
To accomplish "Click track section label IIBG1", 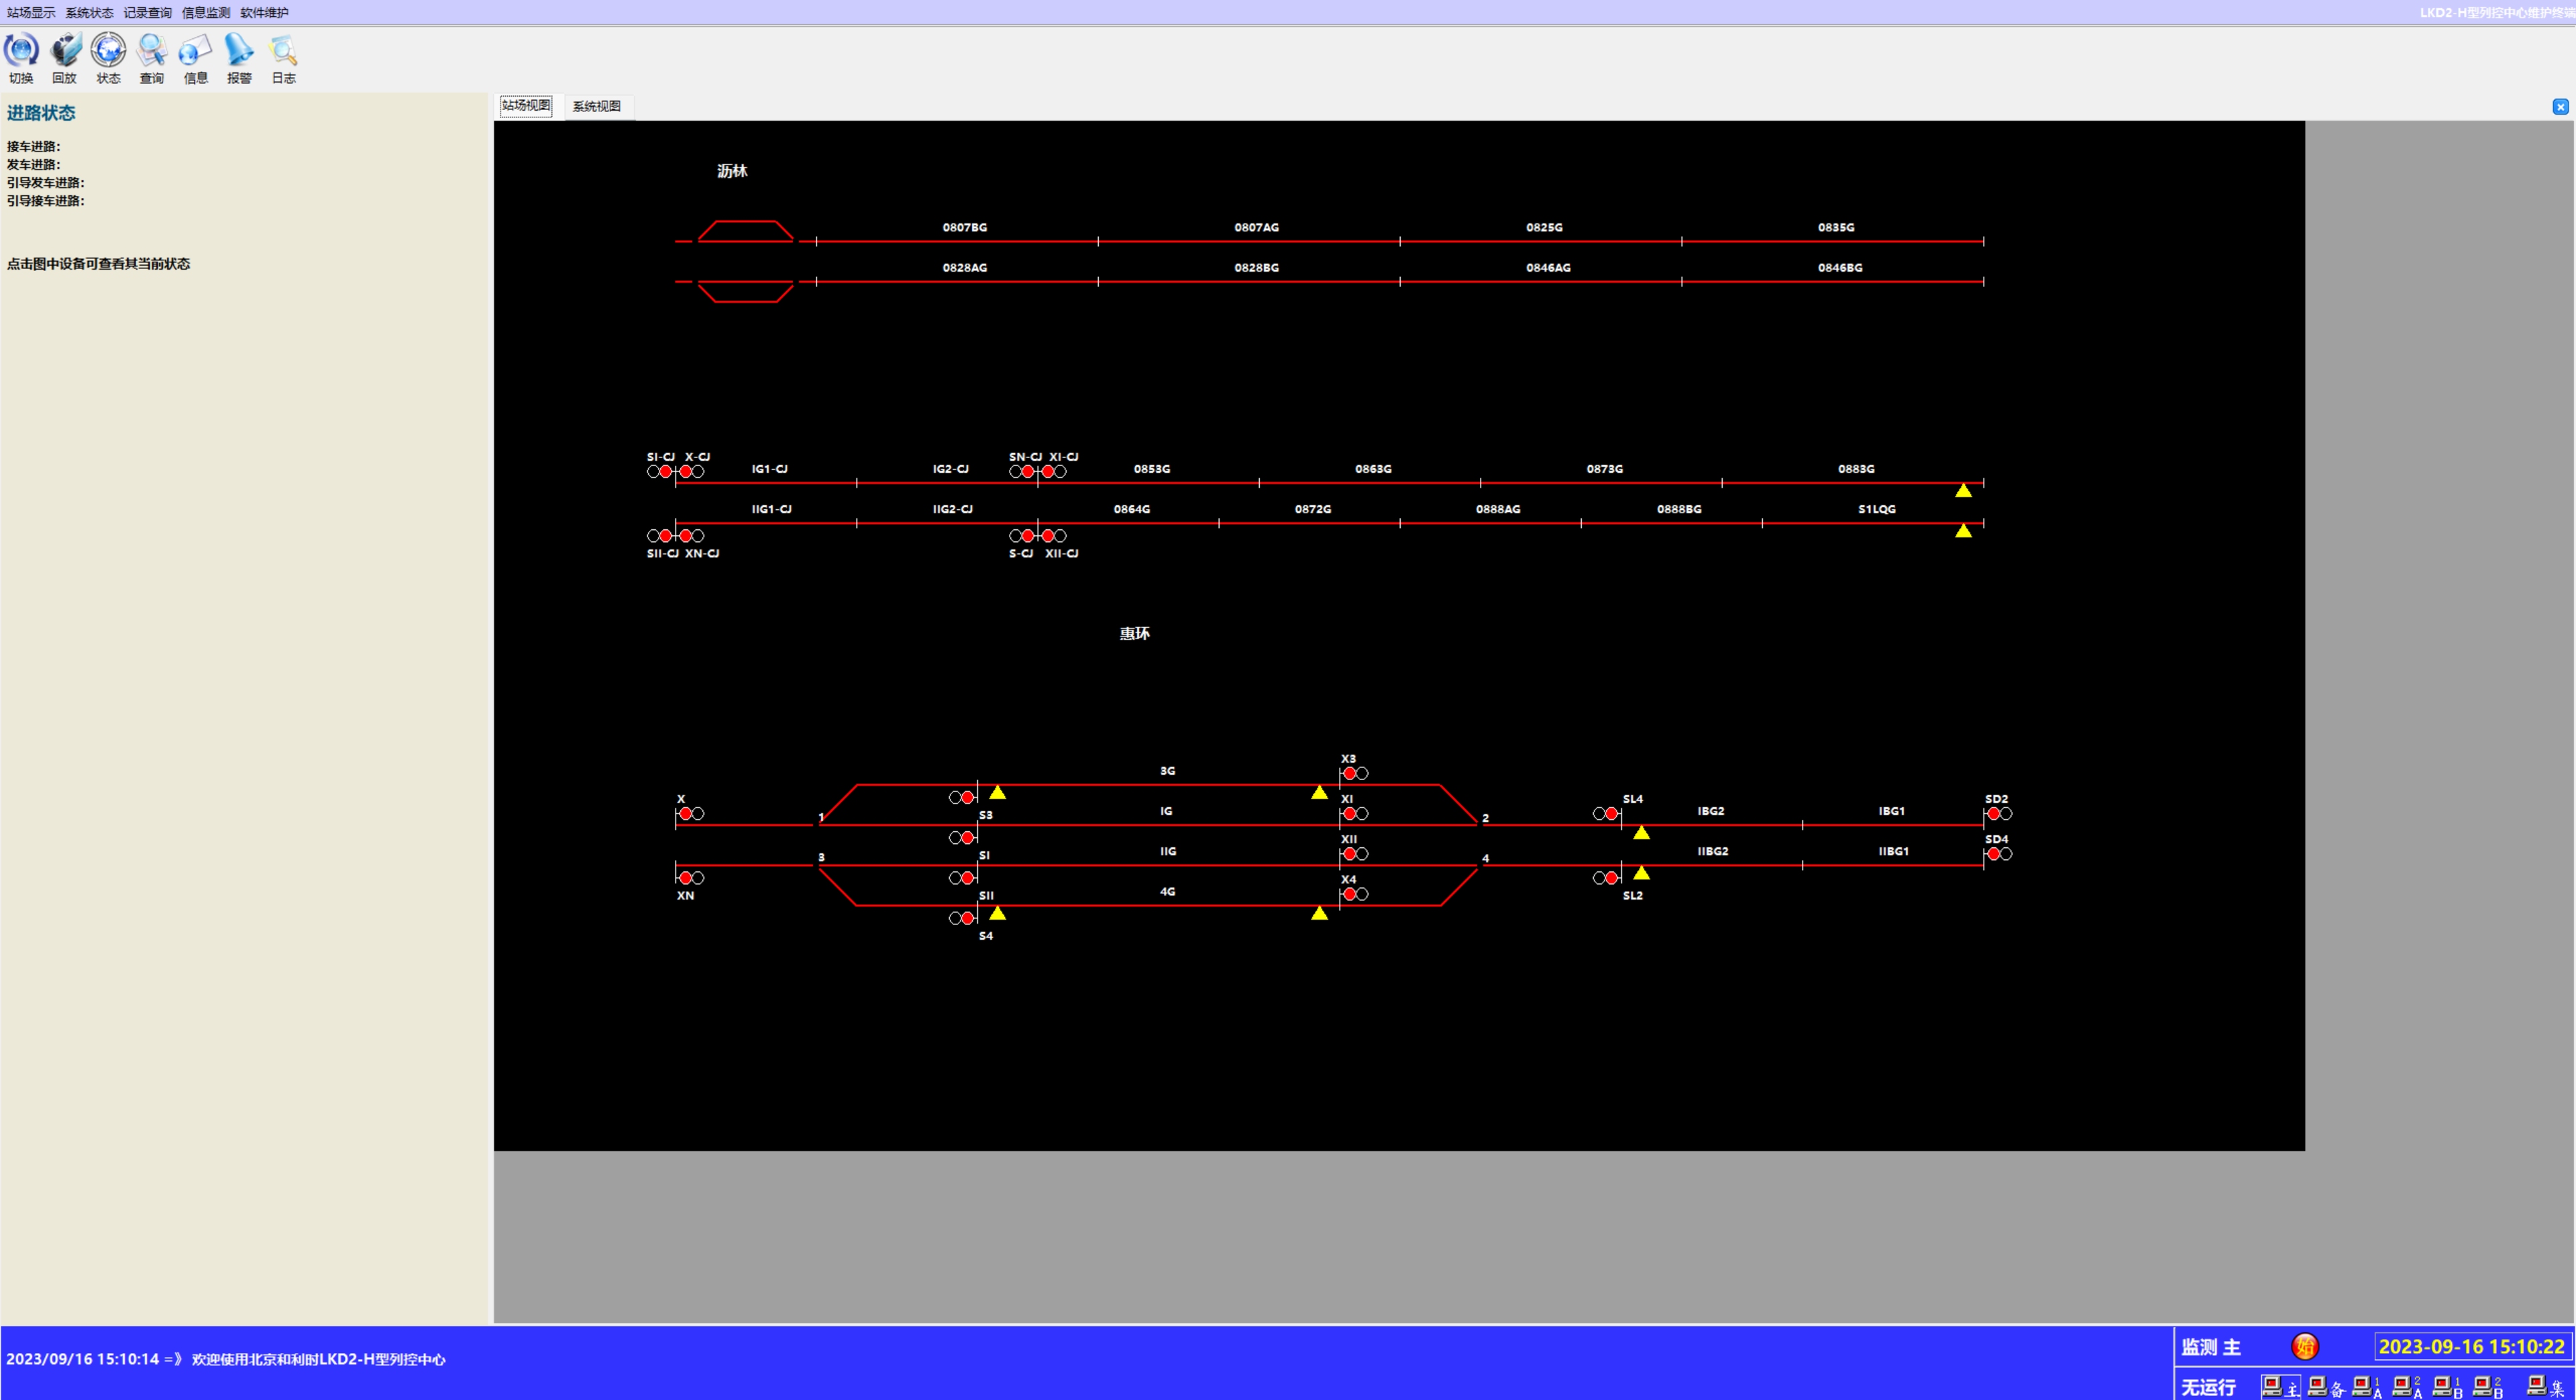I will click(1894, 852).
